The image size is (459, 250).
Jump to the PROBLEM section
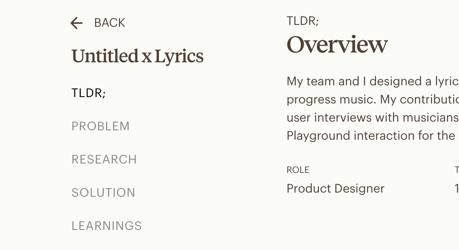click(x=100, y=126)
